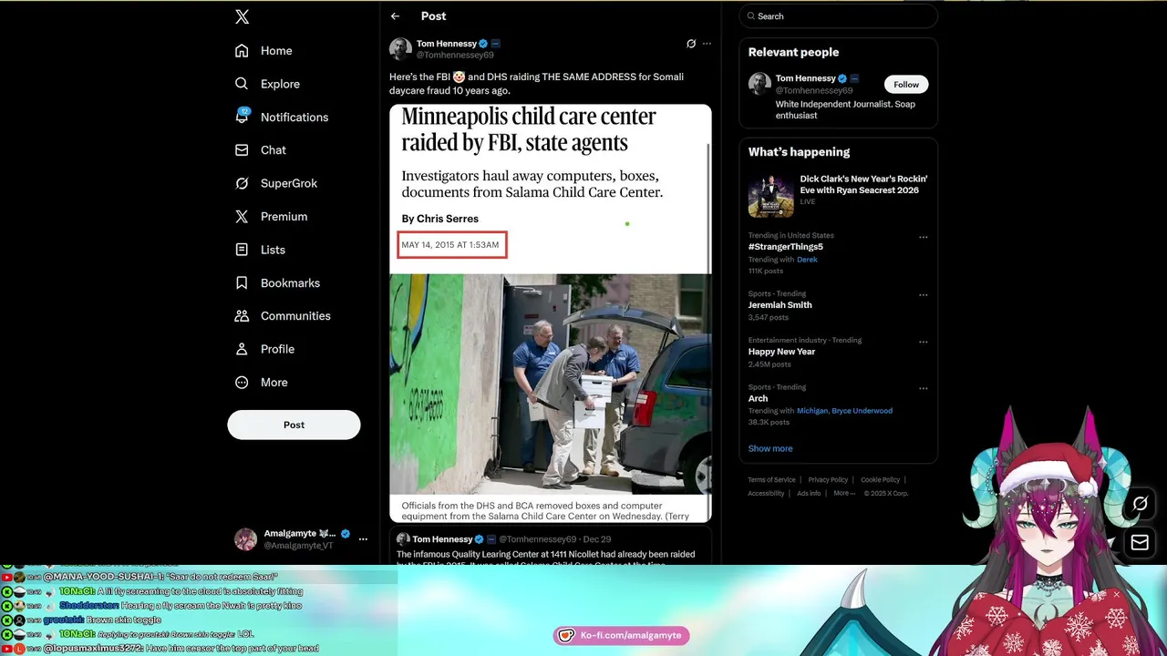1167x656 pixels.
Task: Click Show more under trends
Action: click(x=770, y=448)
